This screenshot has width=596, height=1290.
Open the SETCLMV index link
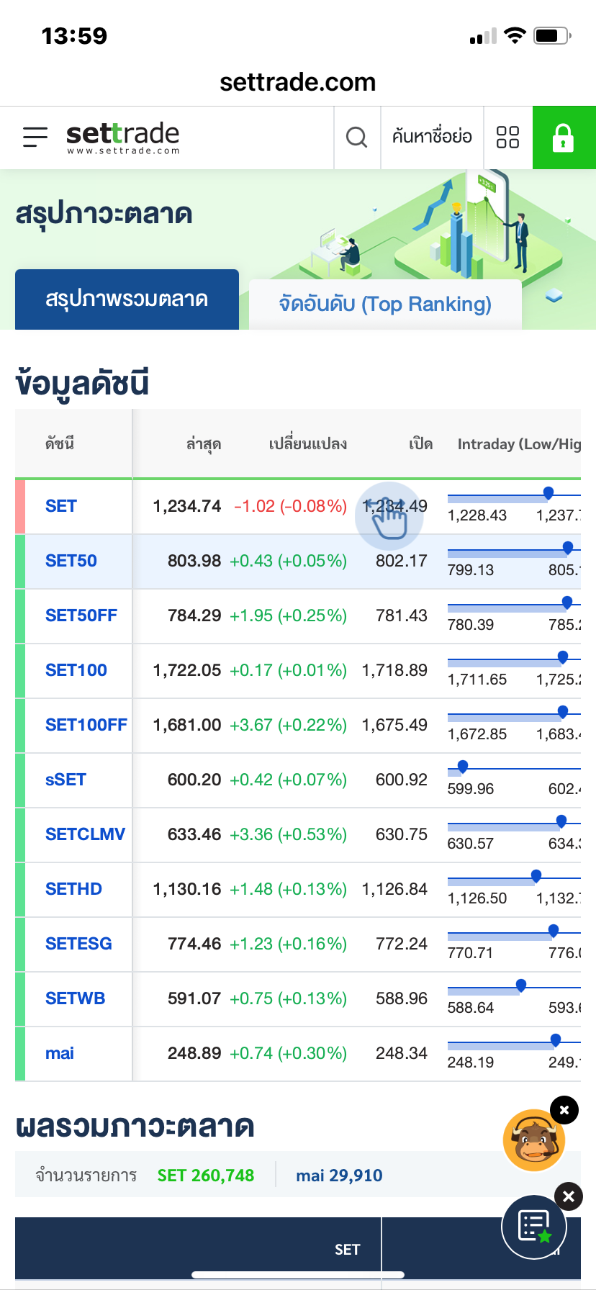click(x=85, y=834)
